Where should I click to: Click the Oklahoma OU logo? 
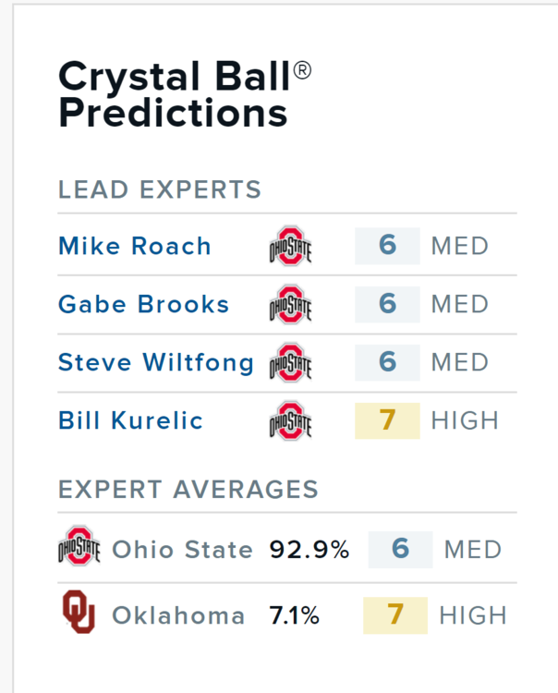click(79, 614)
